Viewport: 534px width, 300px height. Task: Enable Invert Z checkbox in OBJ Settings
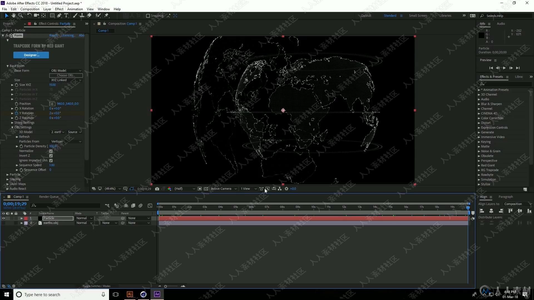pos(51,156)
